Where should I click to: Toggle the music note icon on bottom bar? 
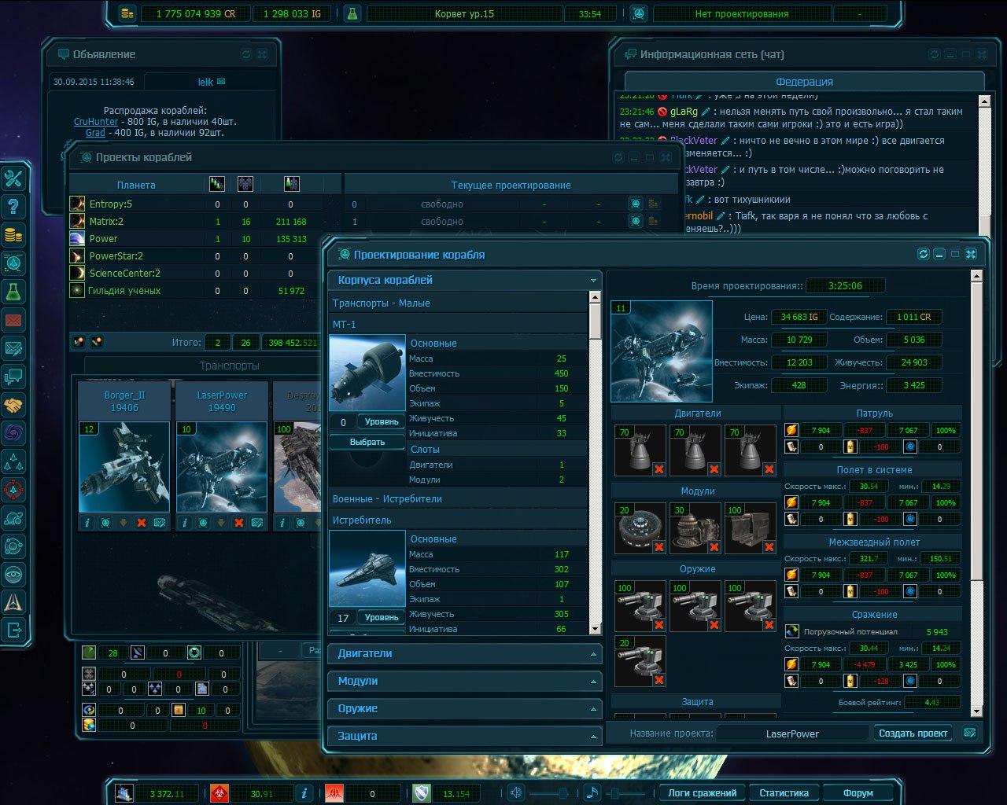pos(592,793)
